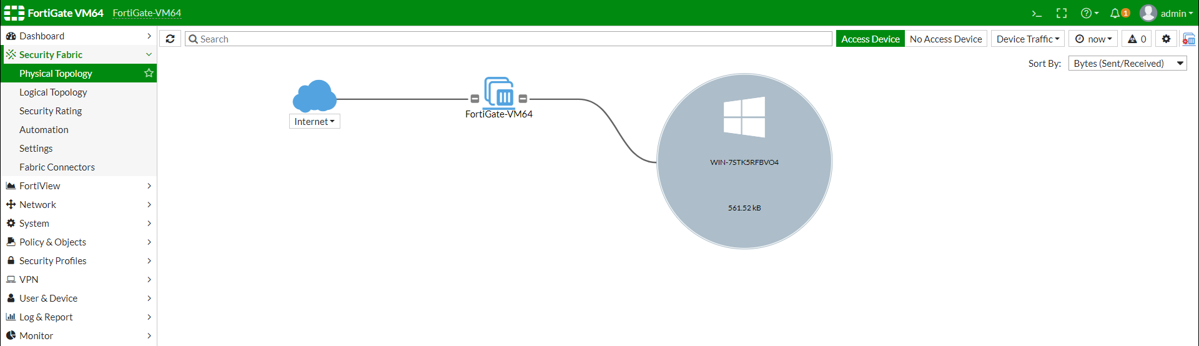The width and height of the screenshot is (1199, 346).
Task: Open Security Fabric Settings page
Action: pos(79,148)
